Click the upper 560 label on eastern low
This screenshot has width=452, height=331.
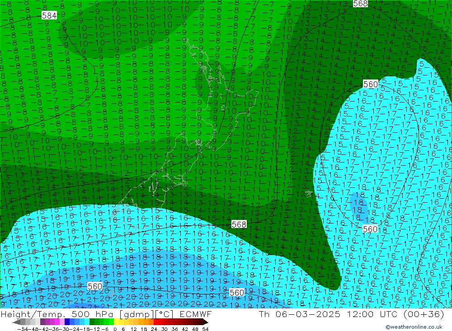[371, 84]
